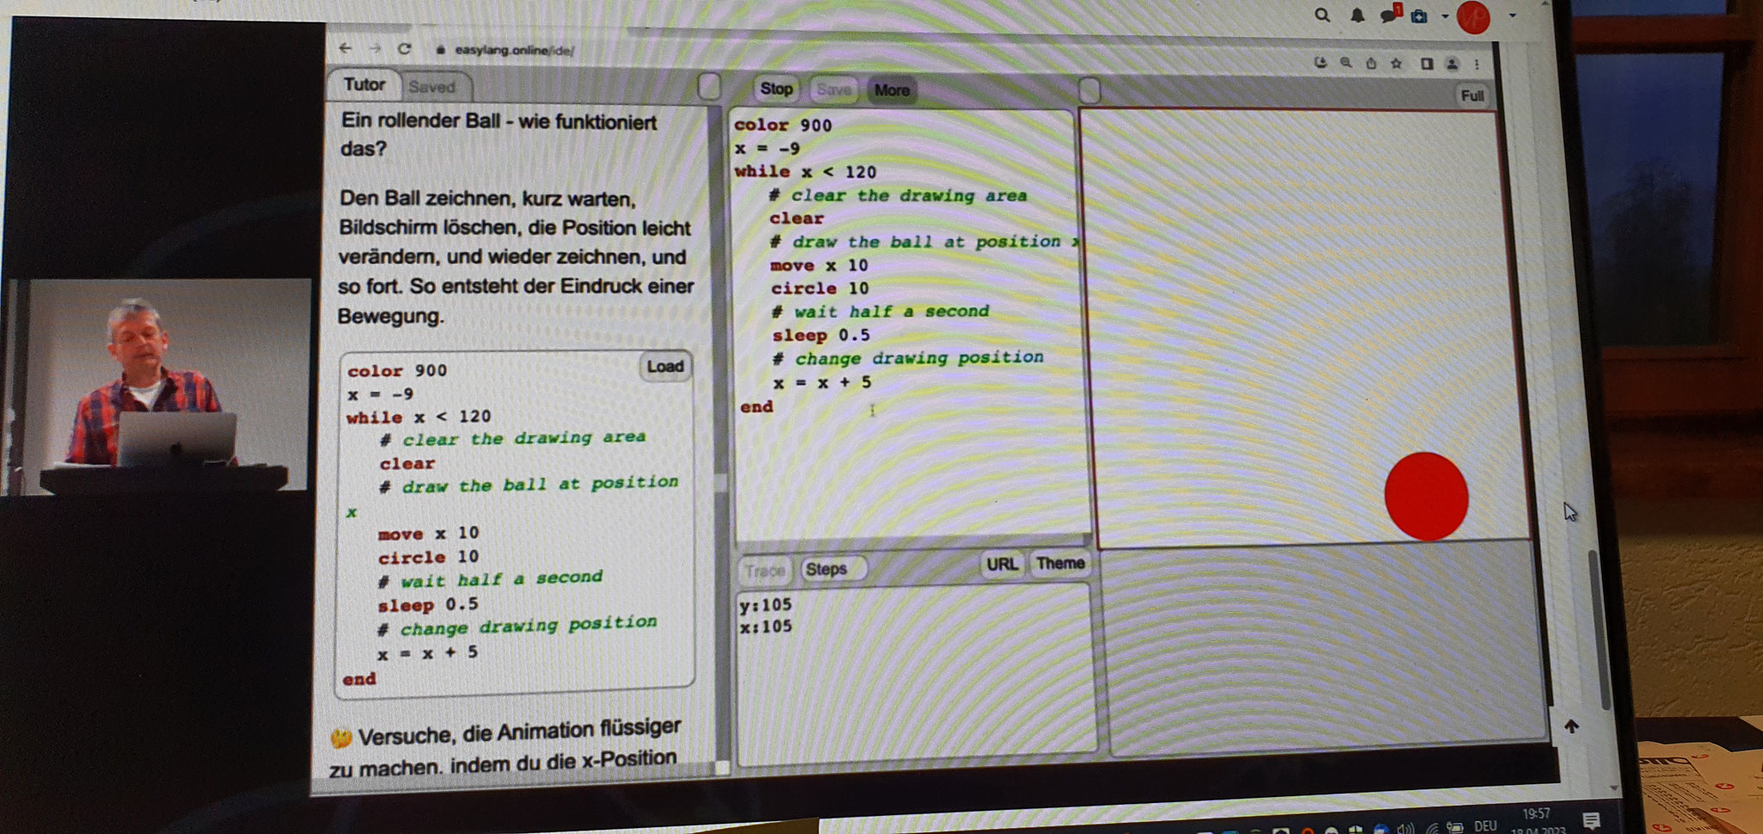Stop the running program

(x=776, y=89)
